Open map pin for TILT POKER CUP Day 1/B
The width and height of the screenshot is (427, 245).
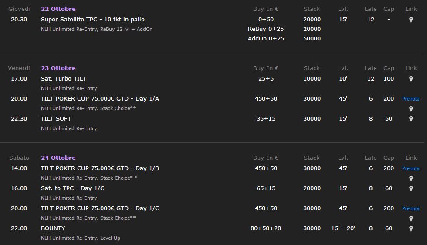[x=411, y=178]
